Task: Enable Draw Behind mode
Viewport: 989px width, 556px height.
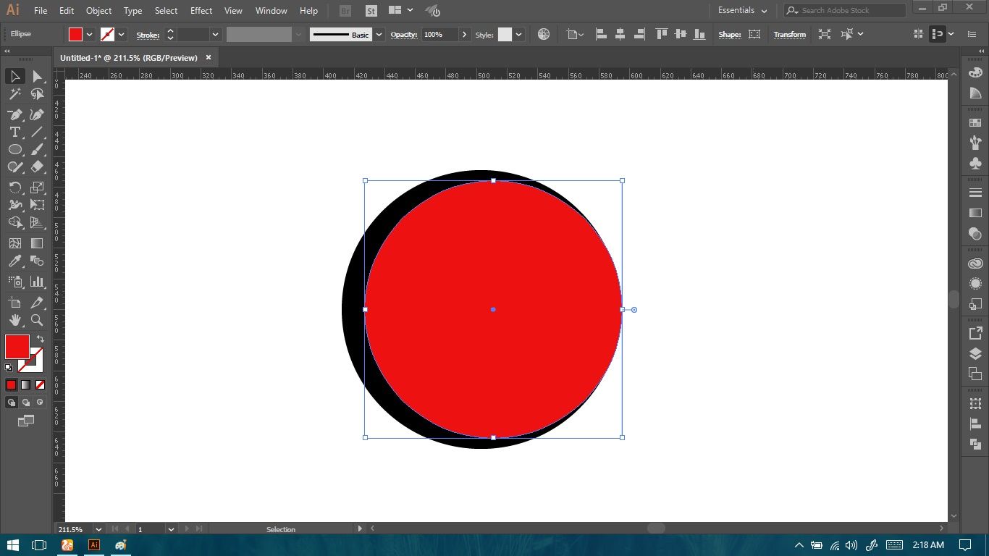Action: click(x=26, y=403)
